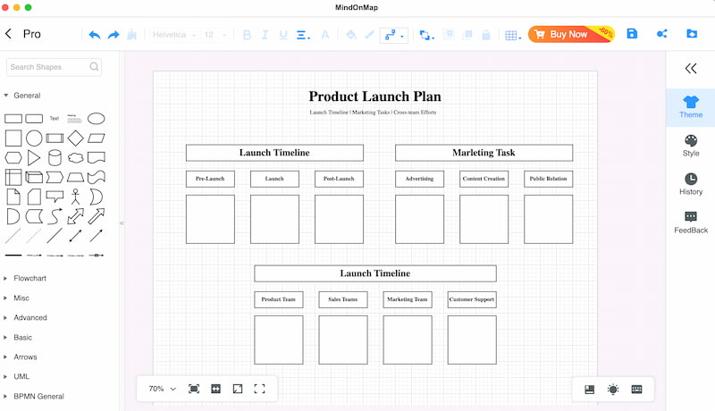
Task: Select the Content Creation box
Action: 484,179
